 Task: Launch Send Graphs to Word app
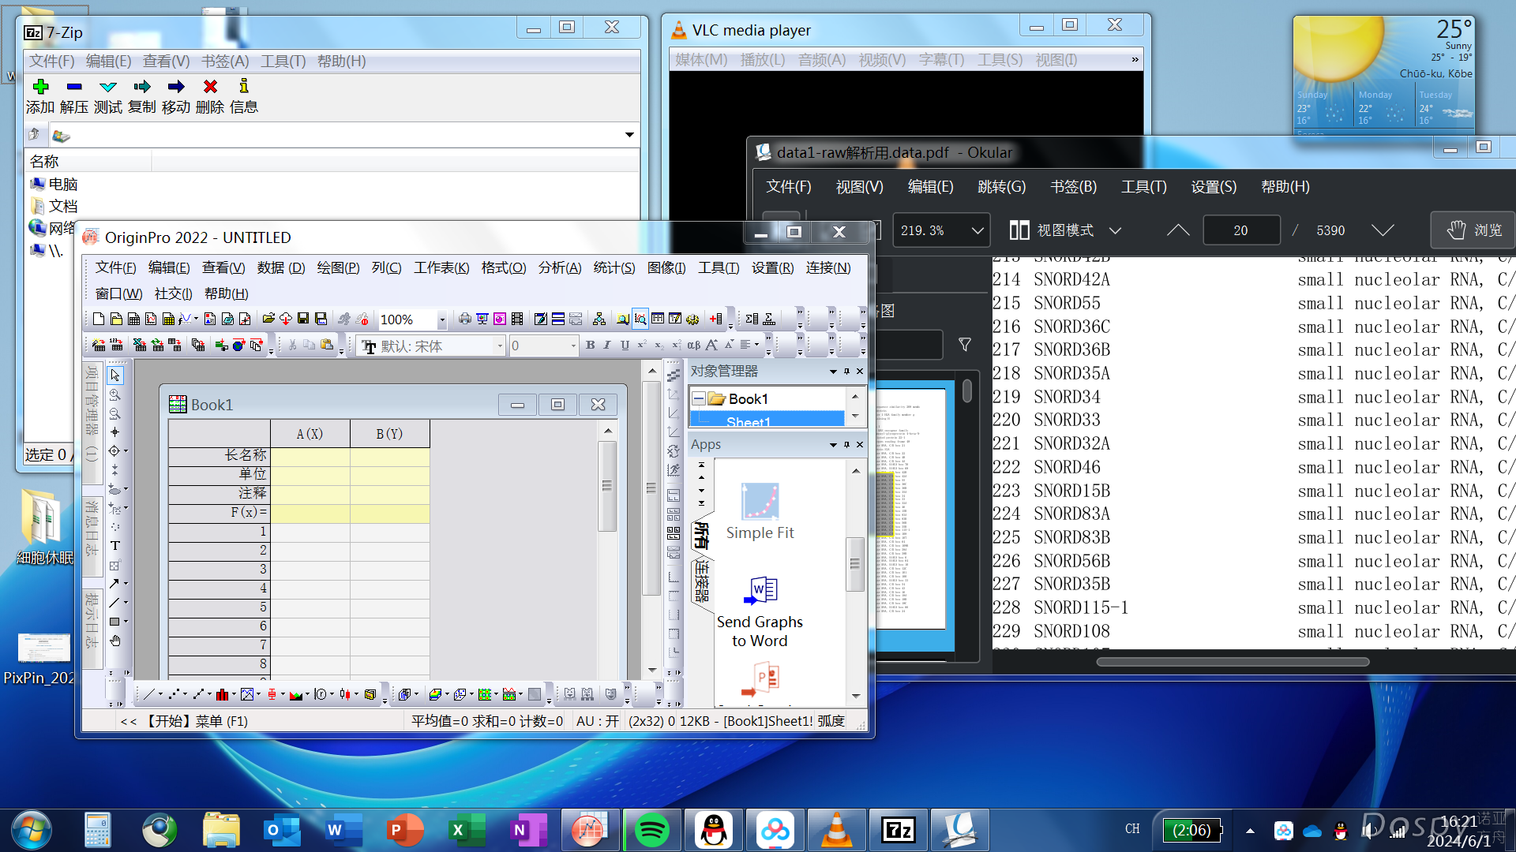click(x=760, y=612)
